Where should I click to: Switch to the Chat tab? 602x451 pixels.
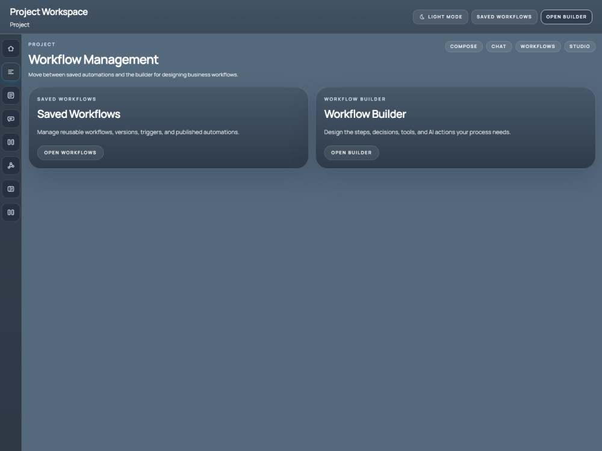coord(498,46)
